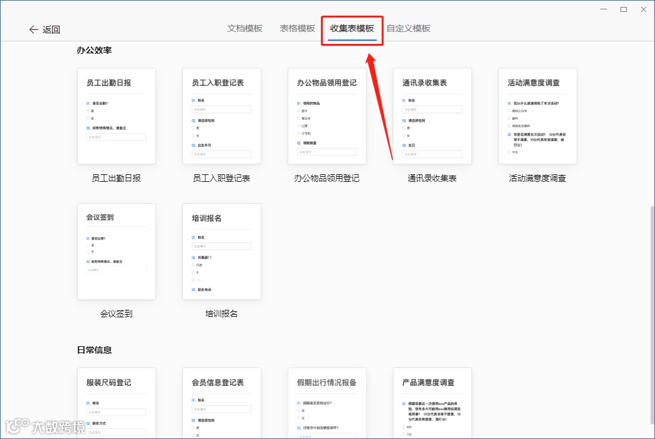Image resolution: width=655 pixels, height=439 pixels.
Task: Click the 员工入职登记表 caption text
Action: [x=222, y=179]
